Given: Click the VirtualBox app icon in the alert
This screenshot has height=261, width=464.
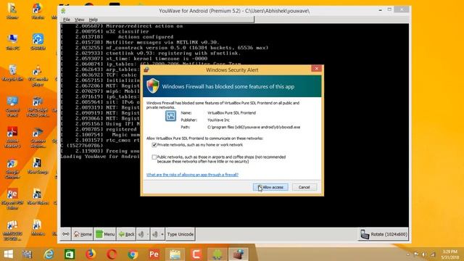Looking at the screenshot, I should 170,116.
